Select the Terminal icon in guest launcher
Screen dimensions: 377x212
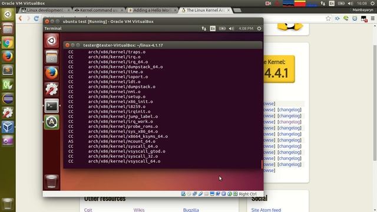[51, 106]
